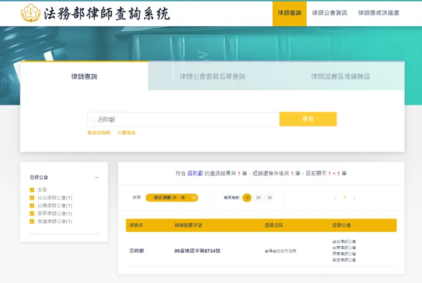Screen dimensions: 422x283
Task: Uncheck 台北律師公會(1) filter
Action: tap(32, 197)
